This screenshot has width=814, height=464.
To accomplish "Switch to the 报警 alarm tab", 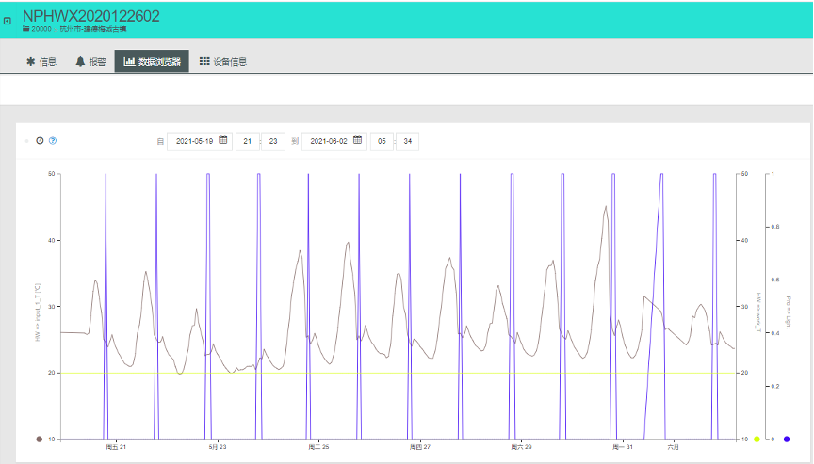I will pos(91,62).
